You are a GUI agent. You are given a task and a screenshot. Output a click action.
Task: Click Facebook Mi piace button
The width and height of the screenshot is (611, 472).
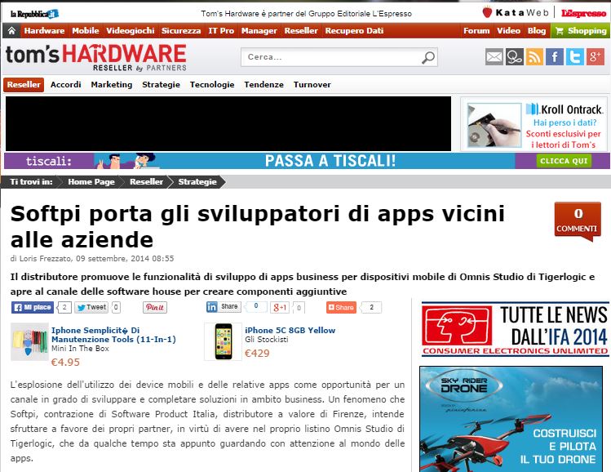pyautogui.click(x=33, y=307)
